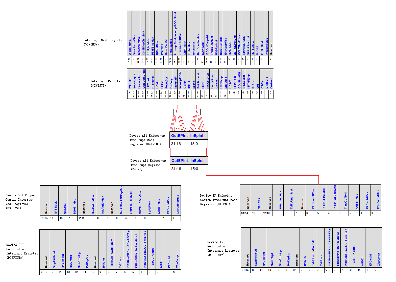This screenshot has width=396, height=282.
Task: Click the DOEPMSK register description label
Action: point(22,202)
